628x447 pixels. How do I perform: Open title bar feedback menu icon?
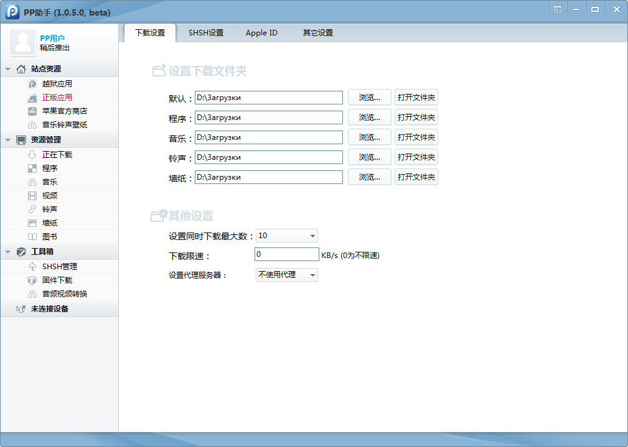coord(558,9)
